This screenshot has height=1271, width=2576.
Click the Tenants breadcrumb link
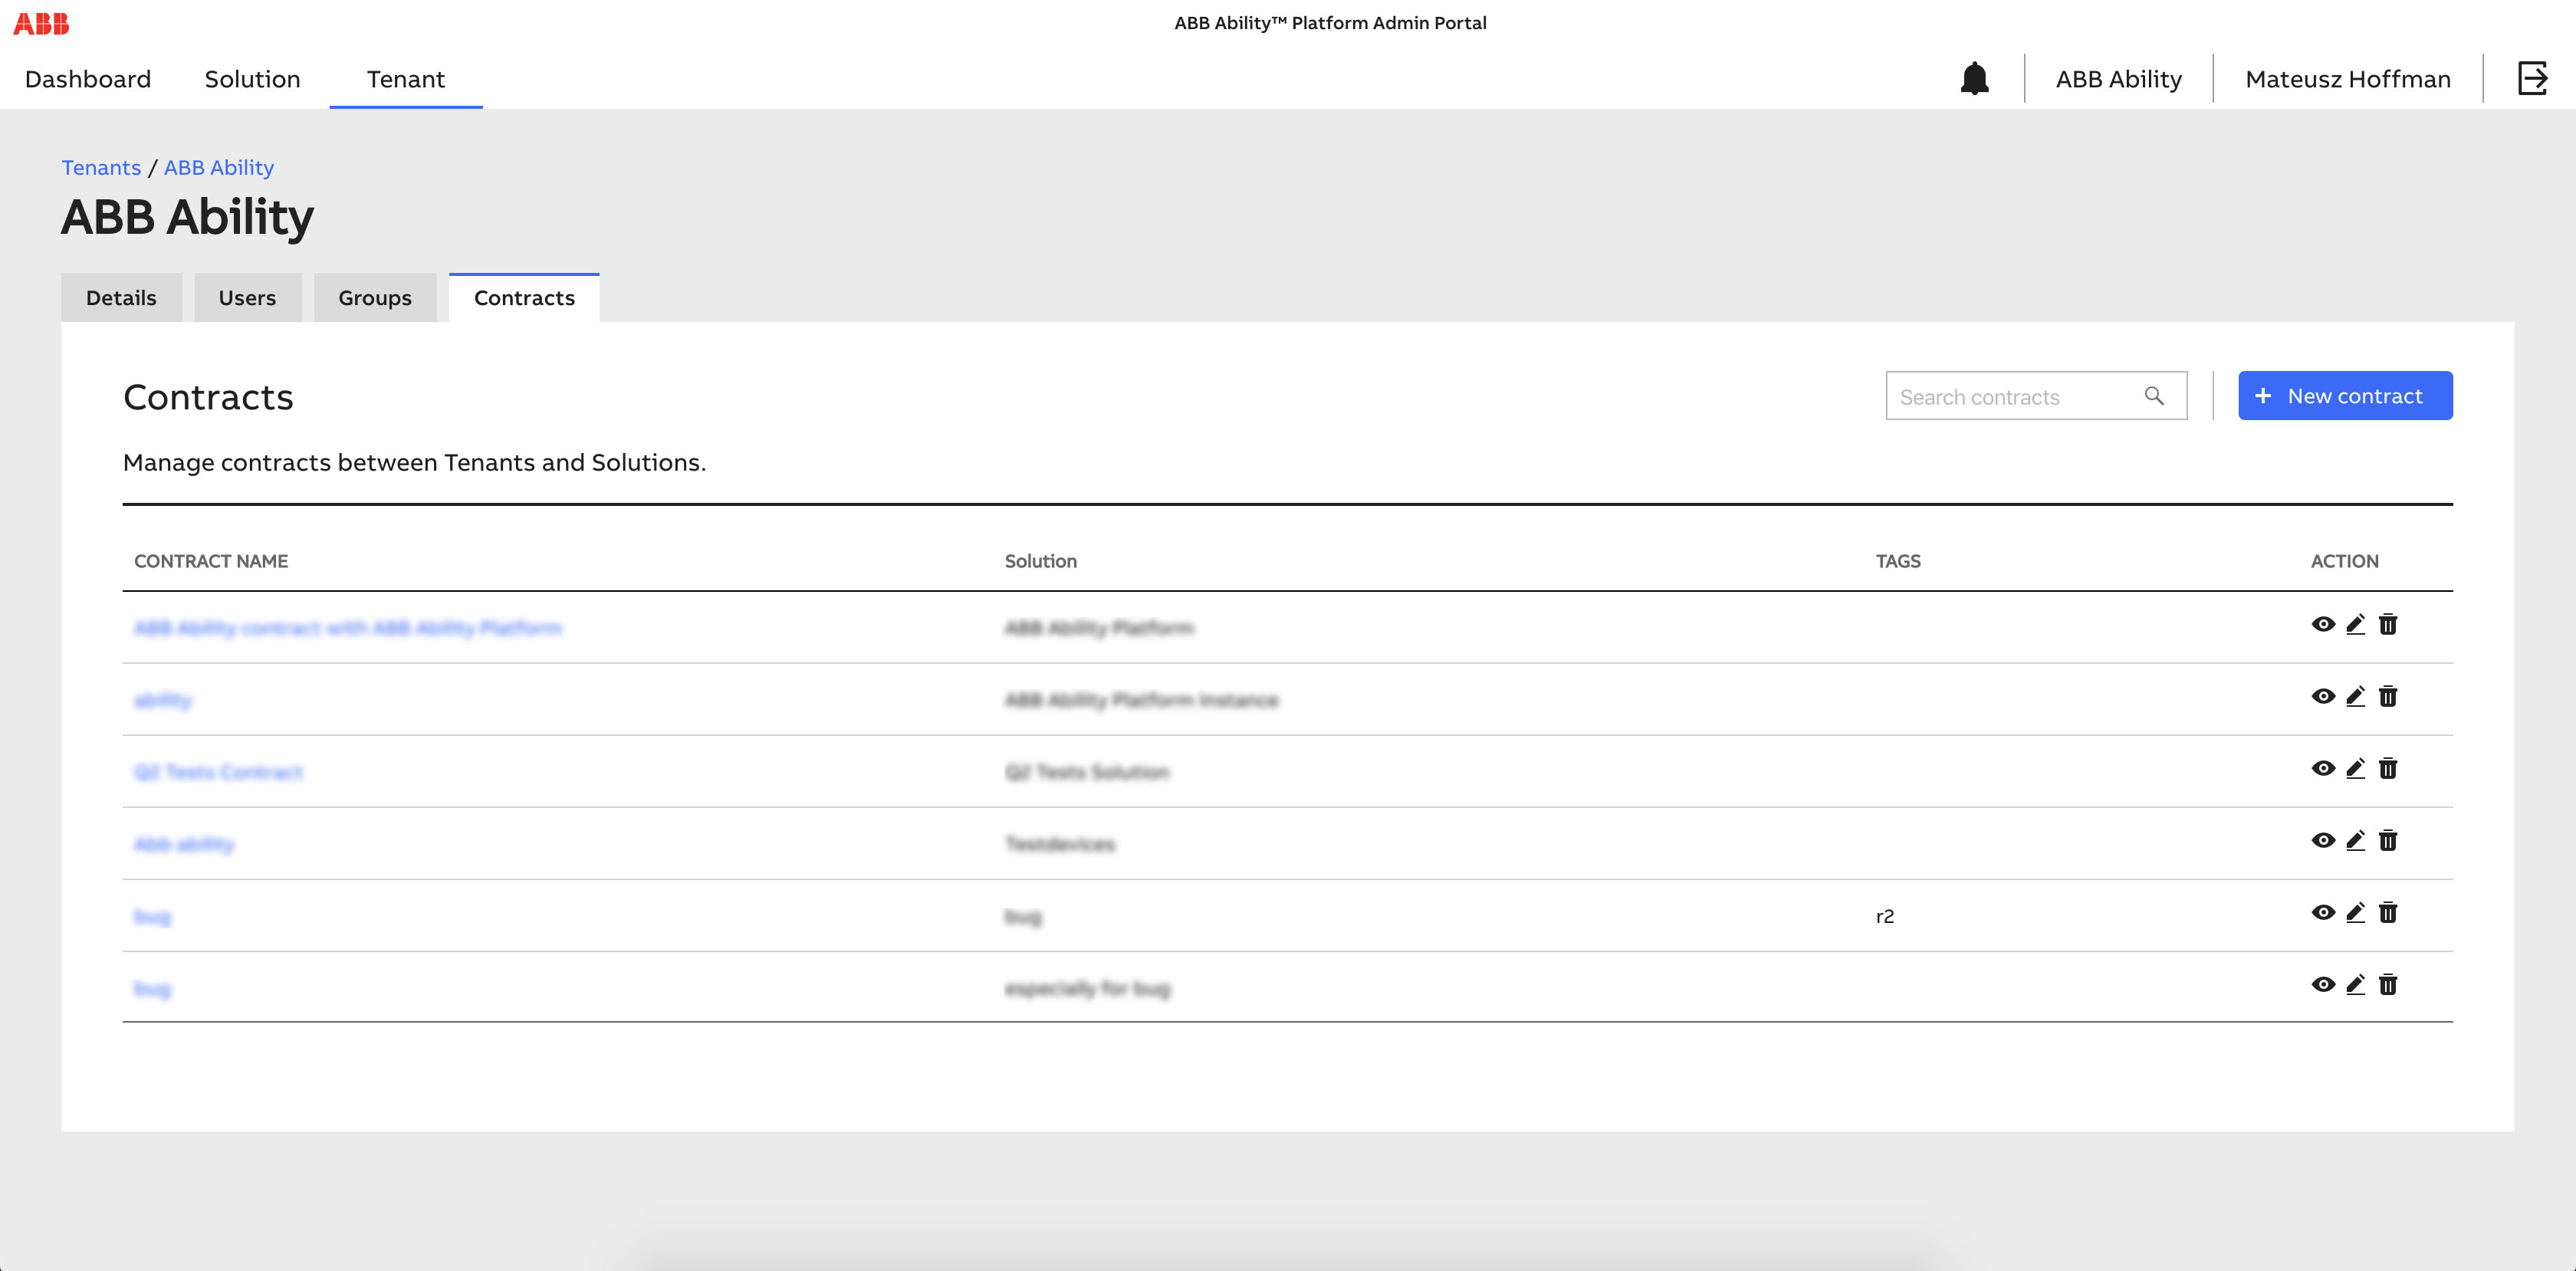(x=101, y=168)
